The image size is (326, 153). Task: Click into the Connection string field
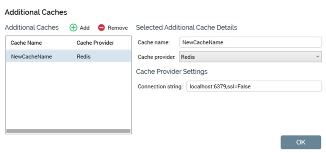(x=254, y=87)
